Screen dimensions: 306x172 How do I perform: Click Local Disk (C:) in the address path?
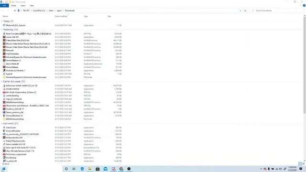click(39, 11)
